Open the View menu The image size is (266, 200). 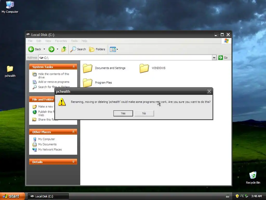(48, 41)
